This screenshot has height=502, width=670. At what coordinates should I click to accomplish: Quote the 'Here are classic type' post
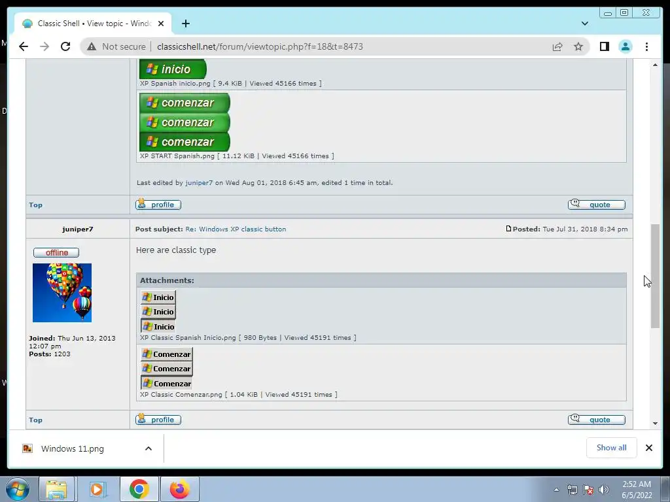click(x=597, y=420)
